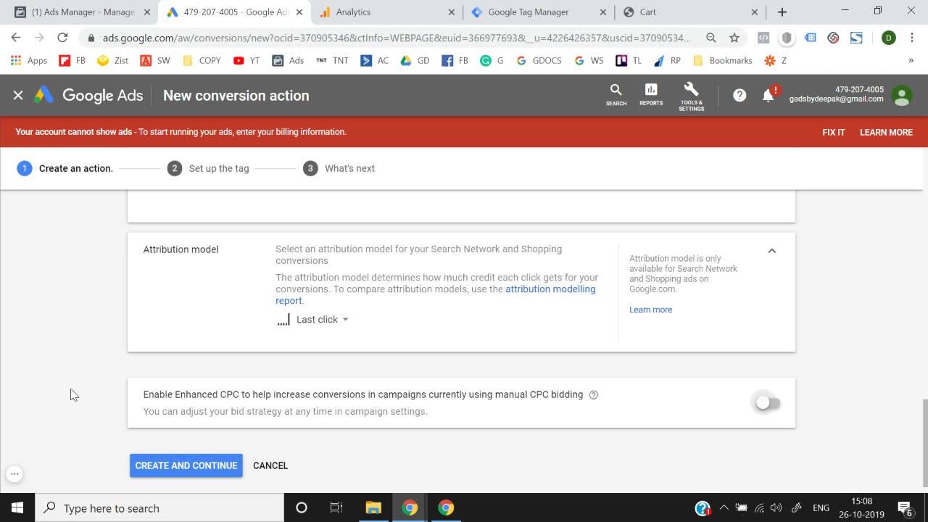The width and height of the screenshot is (928, 522).
Task: Click the CANCEL button
Action: point(270,465)
